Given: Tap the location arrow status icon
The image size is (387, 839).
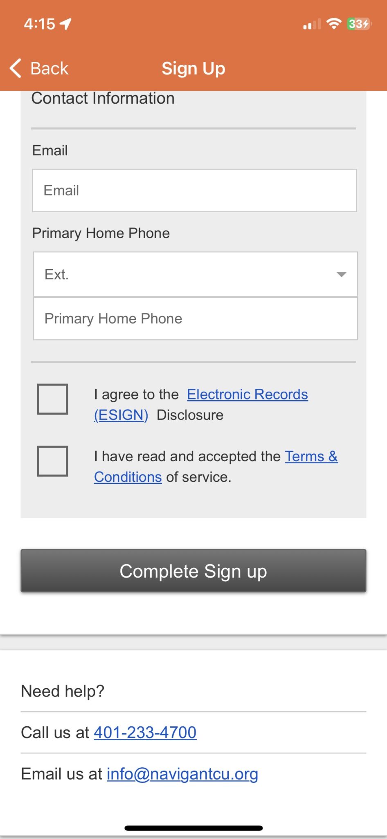Looking at the screenshot, I should pos(66,24).
